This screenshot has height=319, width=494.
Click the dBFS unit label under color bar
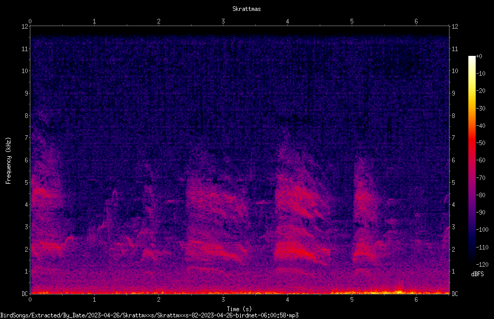477,274
